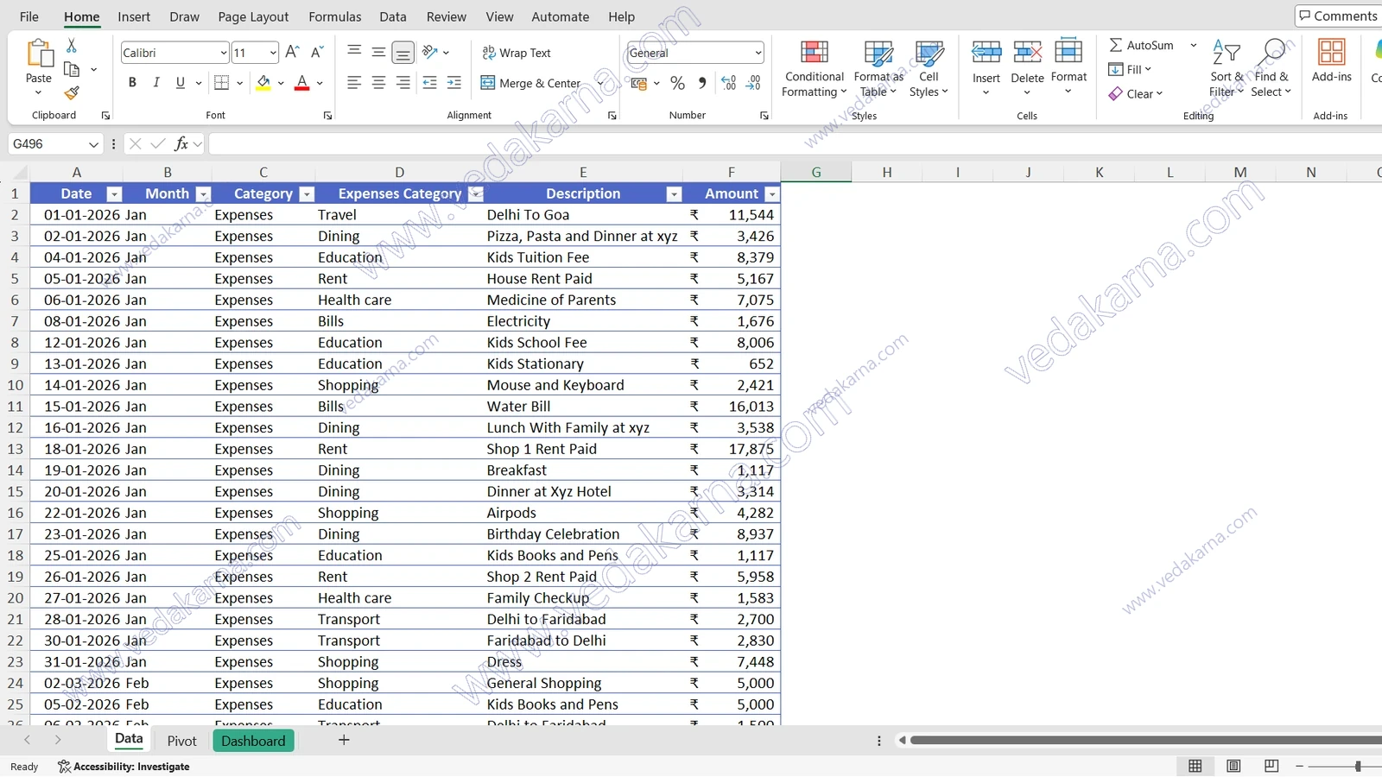Toggle Bold formatting
Image resolution: width=1382 pixels, height=777 pixels.
[x=132, y=83]
